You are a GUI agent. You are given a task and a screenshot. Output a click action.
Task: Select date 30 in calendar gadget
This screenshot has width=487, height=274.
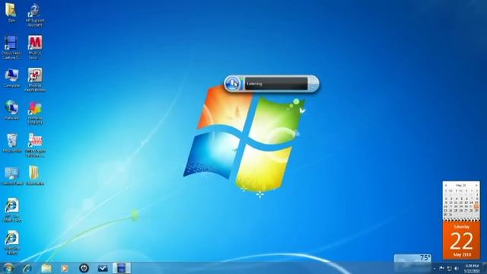[446, 215]
